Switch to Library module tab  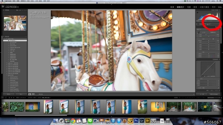click(x=172, y=7)
